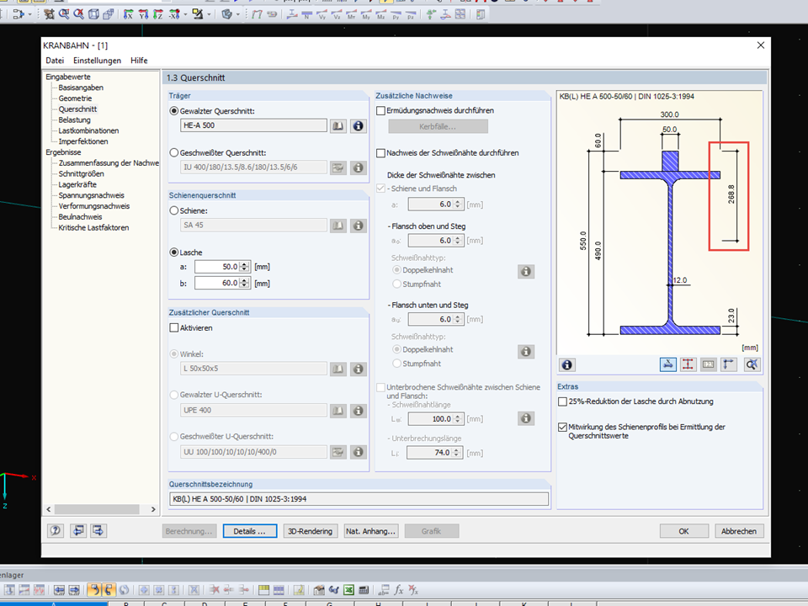Click the info icon below the cross-section preview
Image resolution: width=808 pixels, height=606 pixels.
[567, 364]
